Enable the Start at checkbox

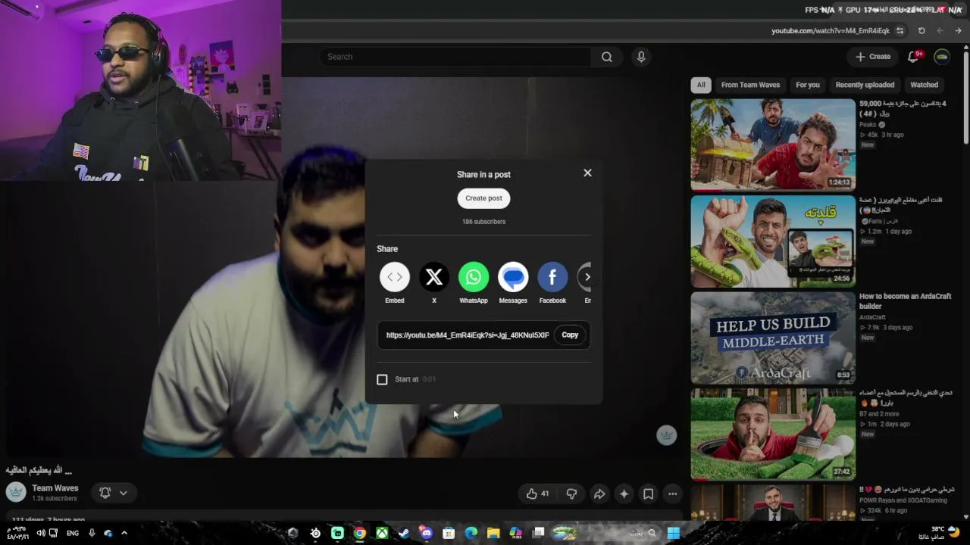pyautogui.click(x=382, y=379)
